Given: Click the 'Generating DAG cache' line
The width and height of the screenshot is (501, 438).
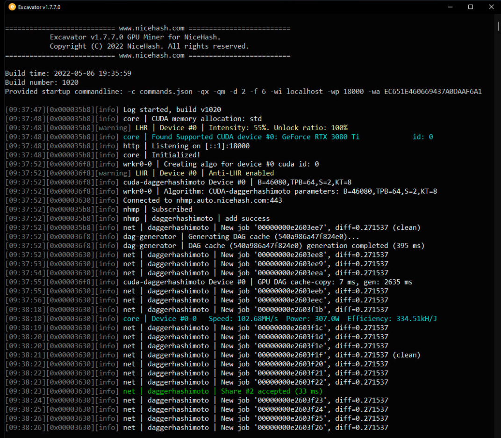Looking at the screenshot, I should (182, 236).
